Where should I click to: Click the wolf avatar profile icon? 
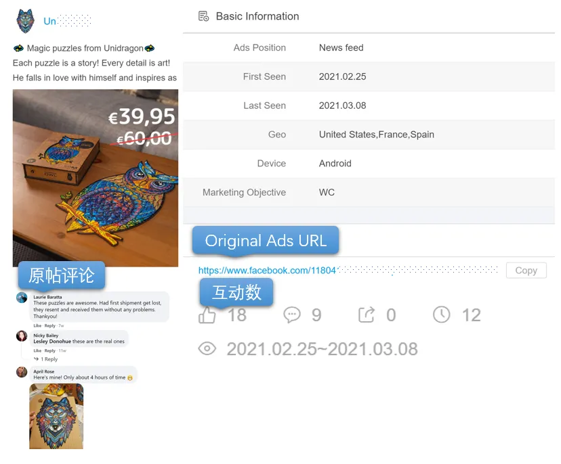click(25, 21)
